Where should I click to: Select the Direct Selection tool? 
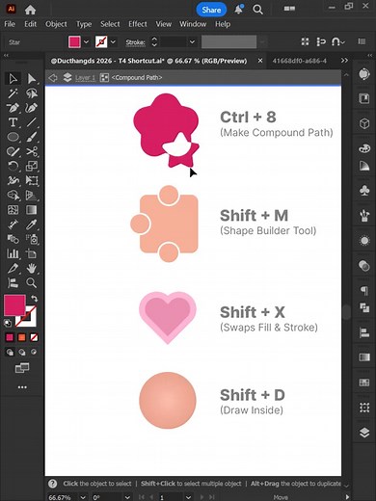point(32,79)
